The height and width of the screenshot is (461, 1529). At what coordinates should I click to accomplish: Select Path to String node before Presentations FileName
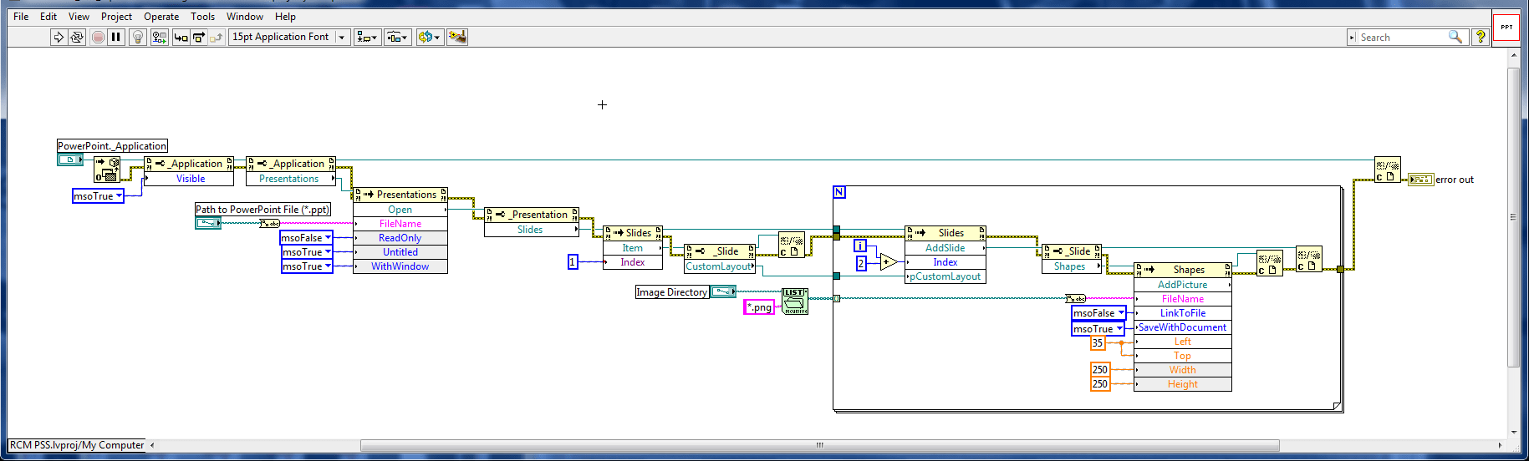click(270, 223)
